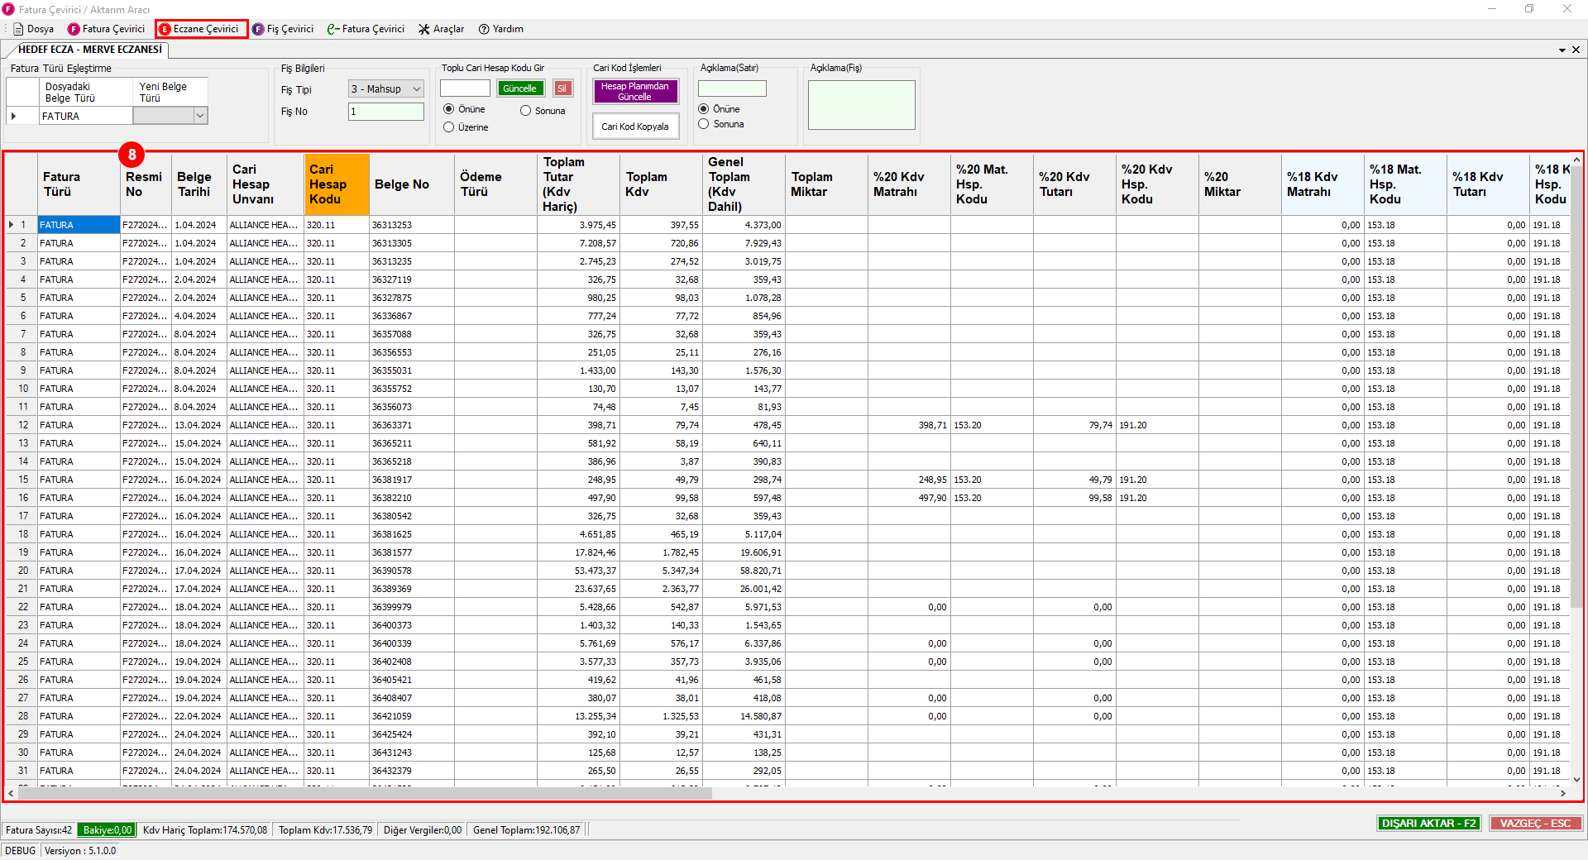Click the Belge No column header
The width and height of the screenshot is (1588, 860).
412,184
